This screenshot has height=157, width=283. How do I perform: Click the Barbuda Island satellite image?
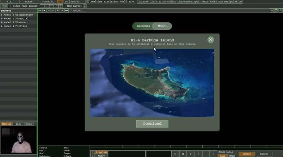152,83
